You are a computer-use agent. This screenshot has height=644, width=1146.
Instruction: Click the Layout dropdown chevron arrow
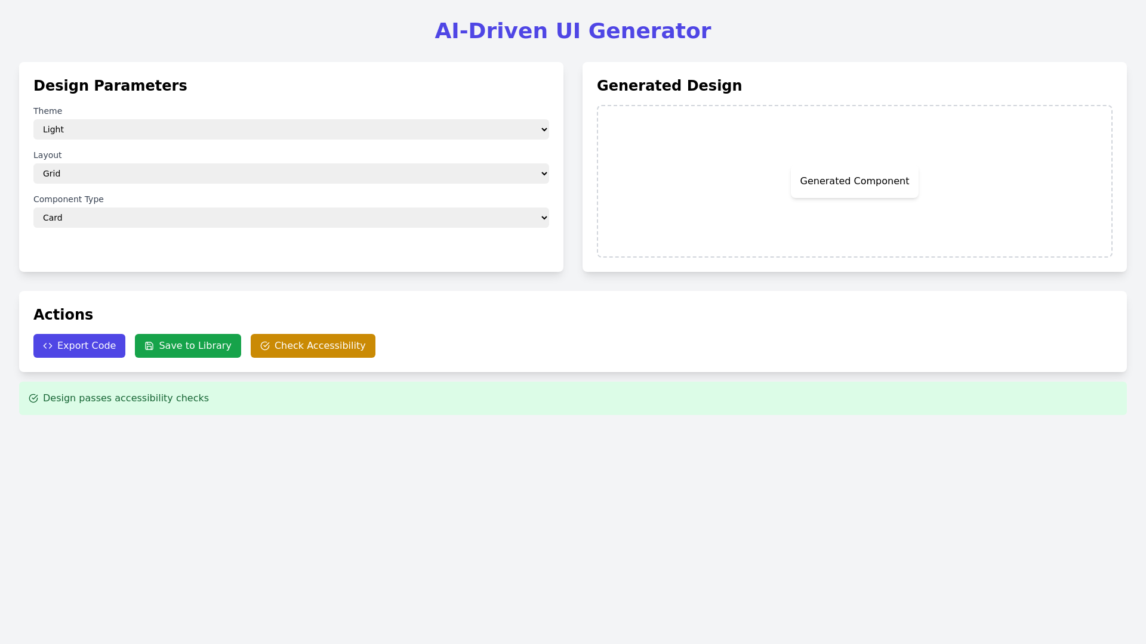pos(543,174)
